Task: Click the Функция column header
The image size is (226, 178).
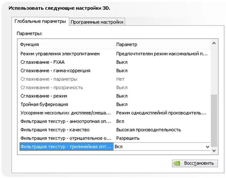Action: (66, 44)
